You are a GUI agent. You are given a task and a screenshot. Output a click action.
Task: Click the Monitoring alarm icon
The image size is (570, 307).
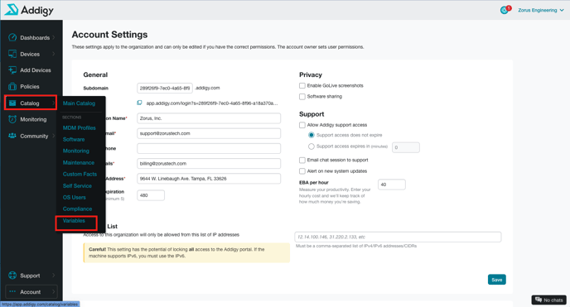tap(12, 119)
